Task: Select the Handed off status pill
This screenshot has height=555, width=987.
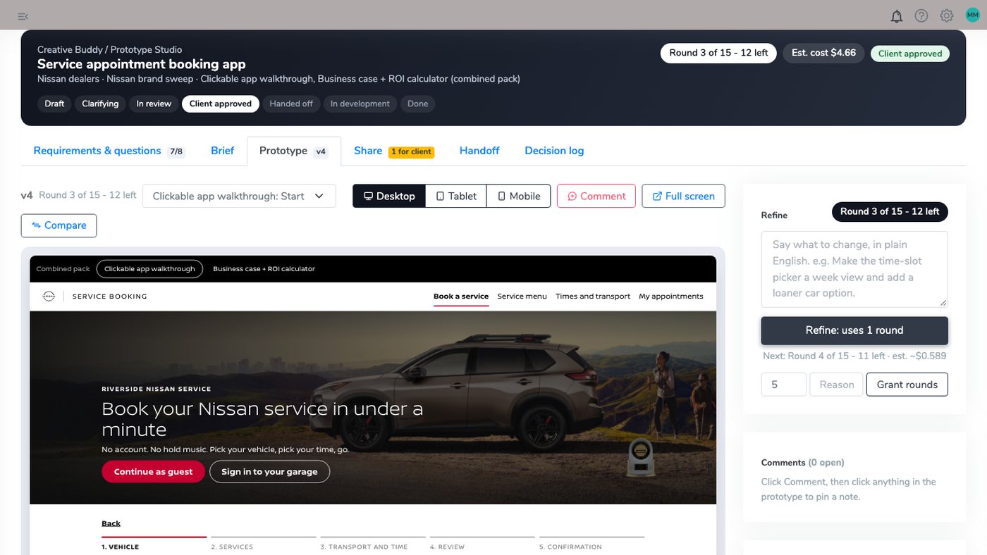Action: point(291,104)
